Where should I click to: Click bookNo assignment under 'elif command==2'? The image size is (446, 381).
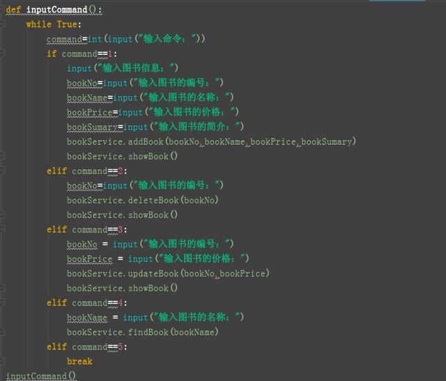(82, 186)
